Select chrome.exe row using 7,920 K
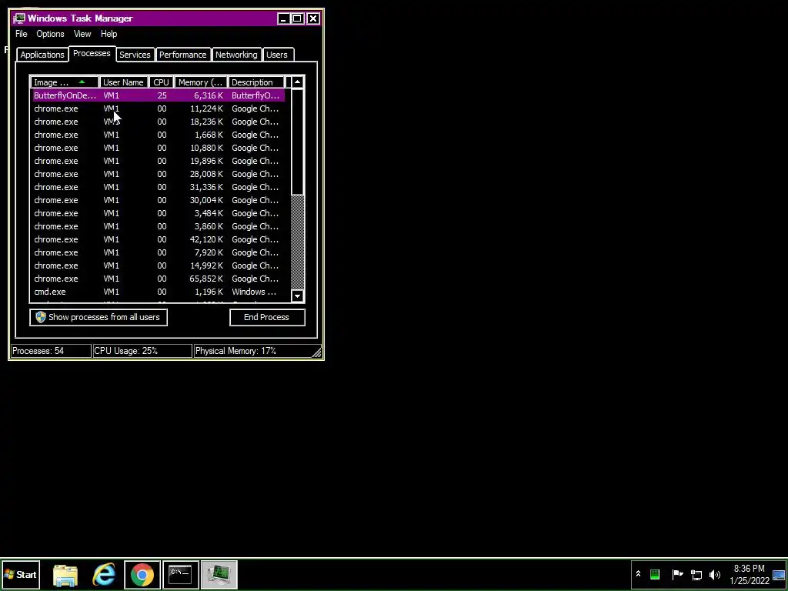Viewport: 788px width, 591px height. pyautogui.click(x=159, y=252)
